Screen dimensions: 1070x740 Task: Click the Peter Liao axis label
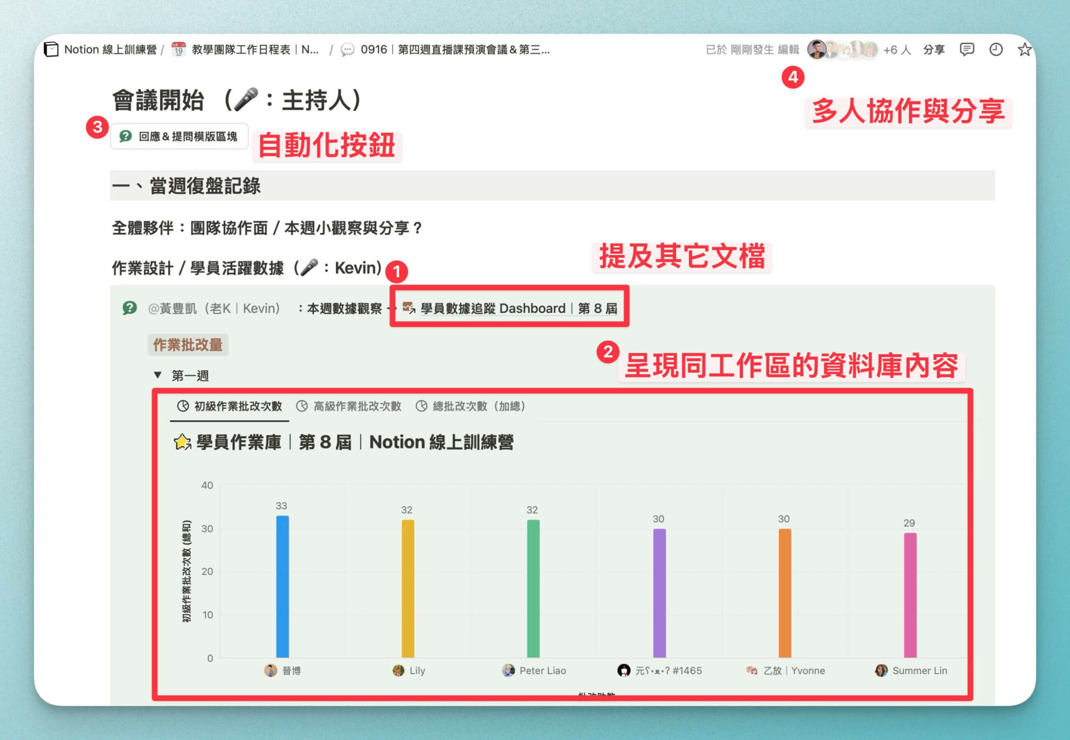tap(543, 671)
